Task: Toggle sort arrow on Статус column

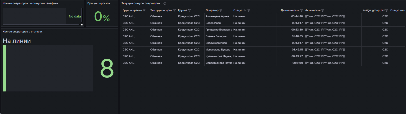Action: [245, 10]
